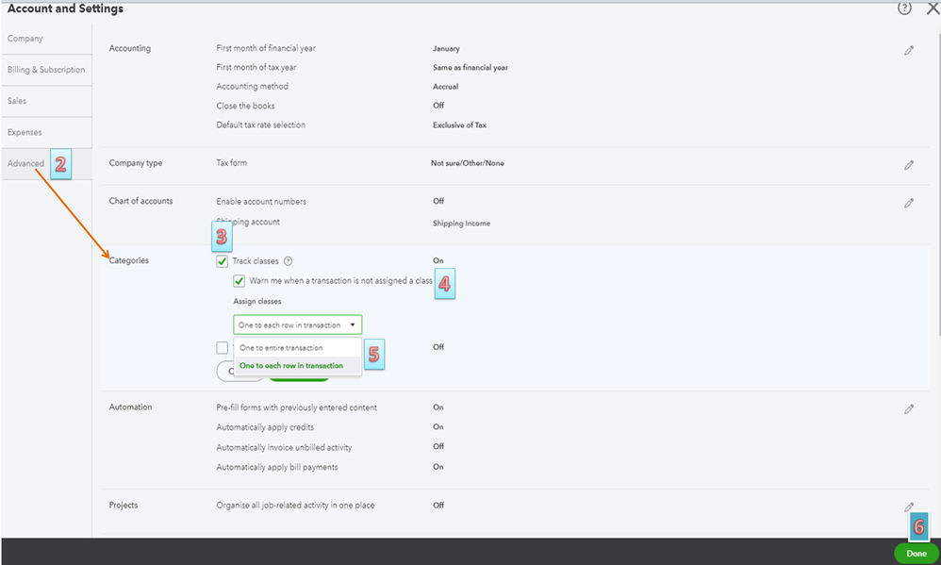Select 'One to each row in transaction' option
The image size is (941, 565).
[291, 366]
